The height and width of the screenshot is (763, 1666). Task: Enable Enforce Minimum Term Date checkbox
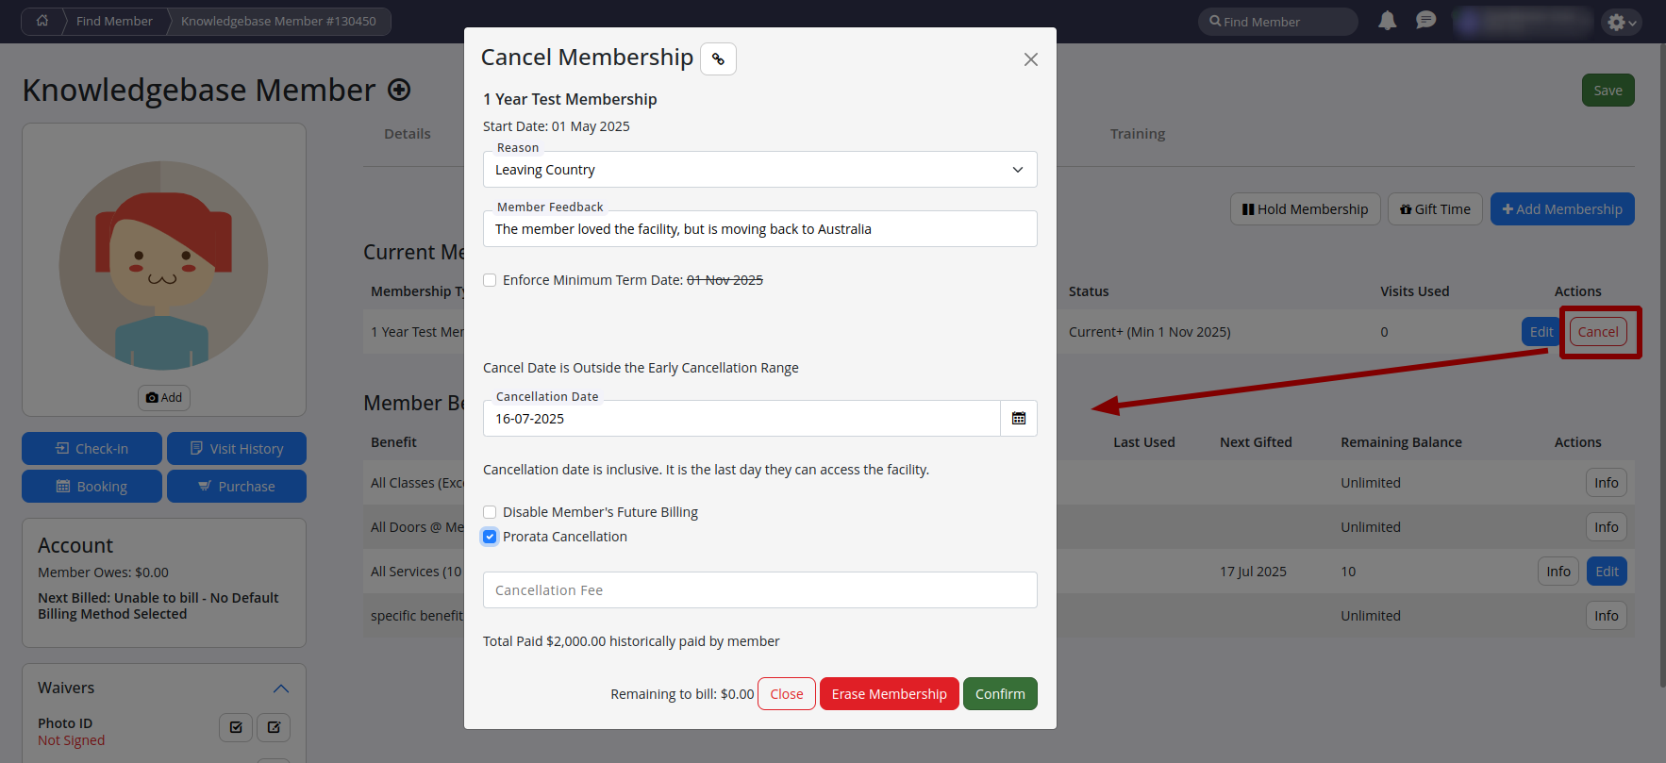coord(490,280)
